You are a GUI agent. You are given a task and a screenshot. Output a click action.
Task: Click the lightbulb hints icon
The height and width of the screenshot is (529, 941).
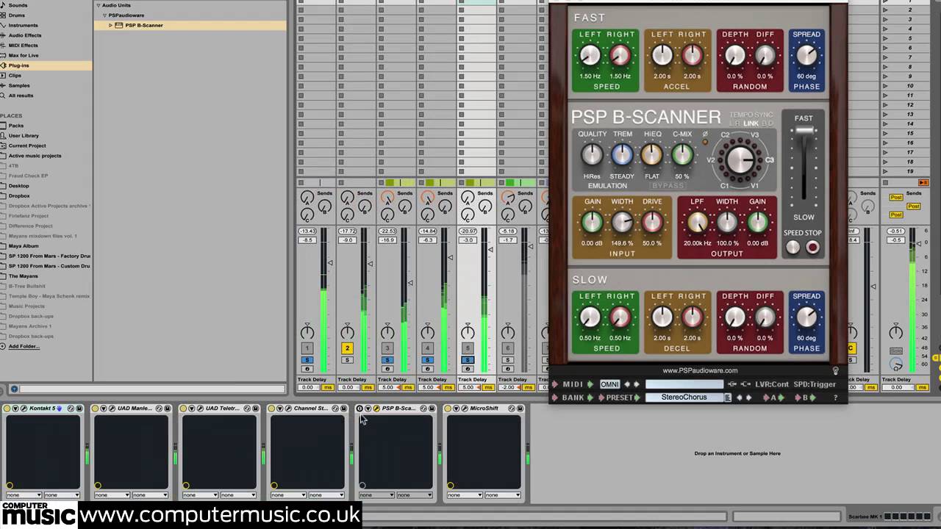[835, 371]
